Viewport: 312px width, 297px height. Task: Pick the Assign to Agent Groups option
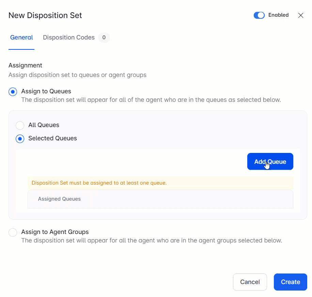[13, 232]
